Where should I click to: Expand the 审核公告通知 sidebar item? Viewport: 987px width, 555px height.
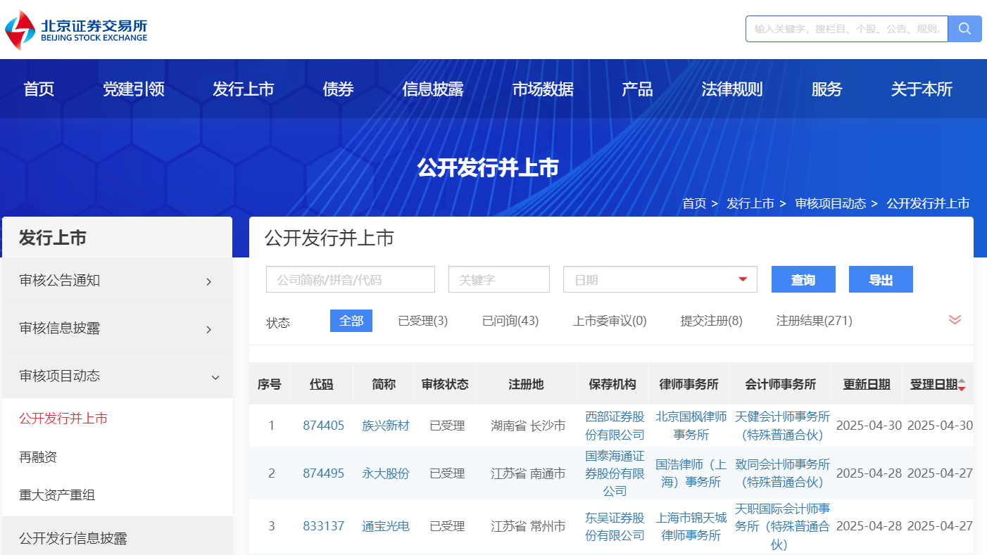click(x=116, y=281)
